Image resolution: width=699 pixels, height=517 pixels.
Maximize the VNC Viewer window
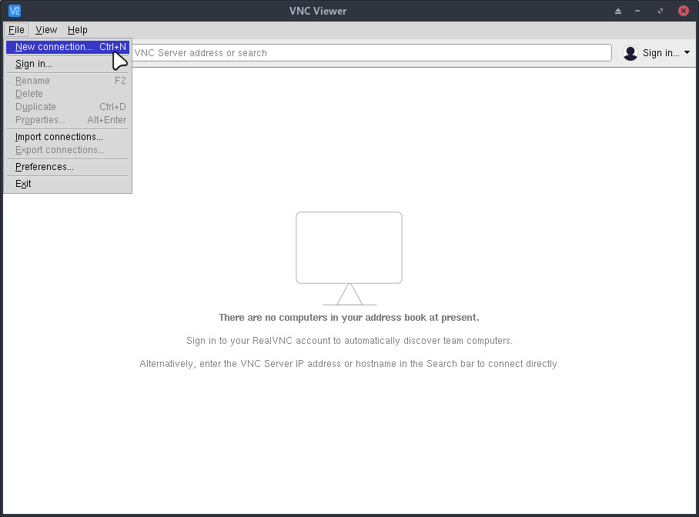[x=661, y=11]
